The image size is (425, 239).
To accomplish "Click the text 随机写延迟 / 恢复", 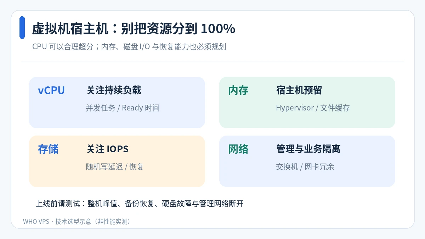I will click(x=115, y=167).
